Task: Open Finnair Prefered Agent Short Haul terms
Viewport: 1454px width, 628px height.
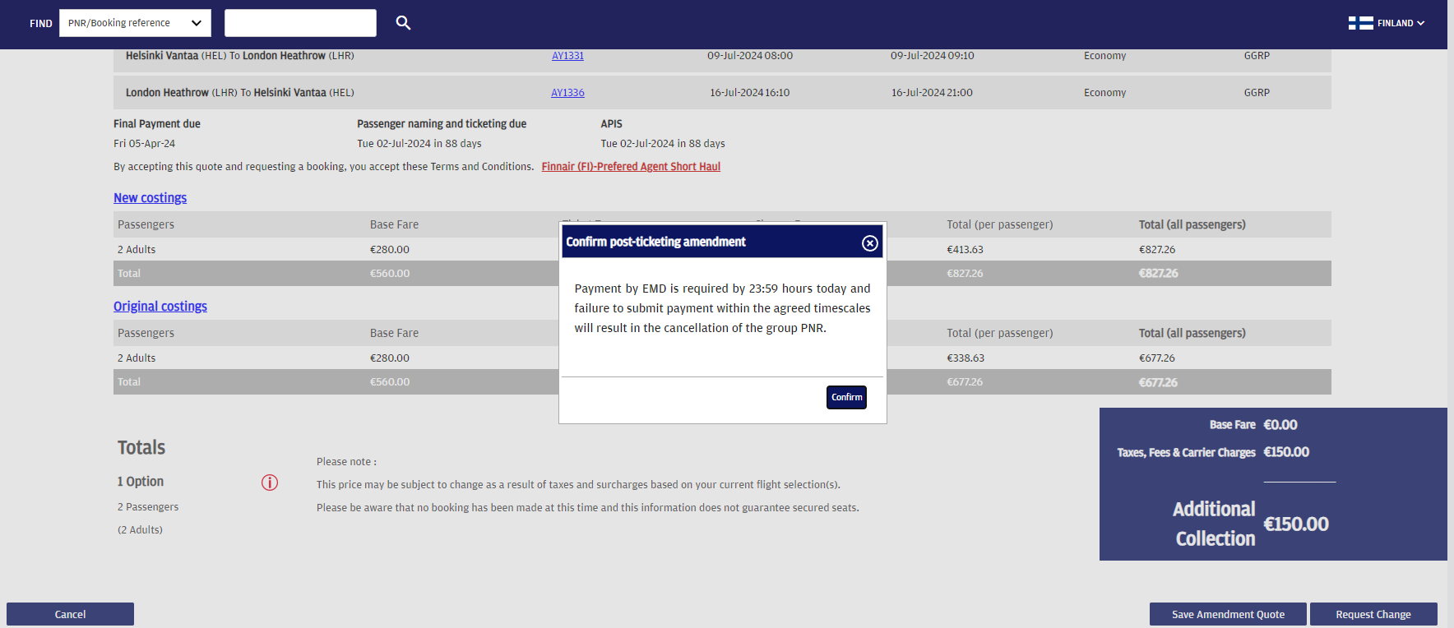Action: tap(631, 167)
